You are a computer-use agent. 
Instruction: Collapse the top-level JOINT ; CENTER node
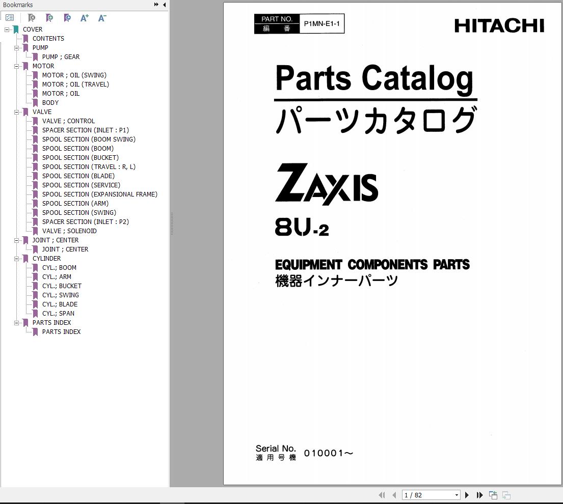16,240
